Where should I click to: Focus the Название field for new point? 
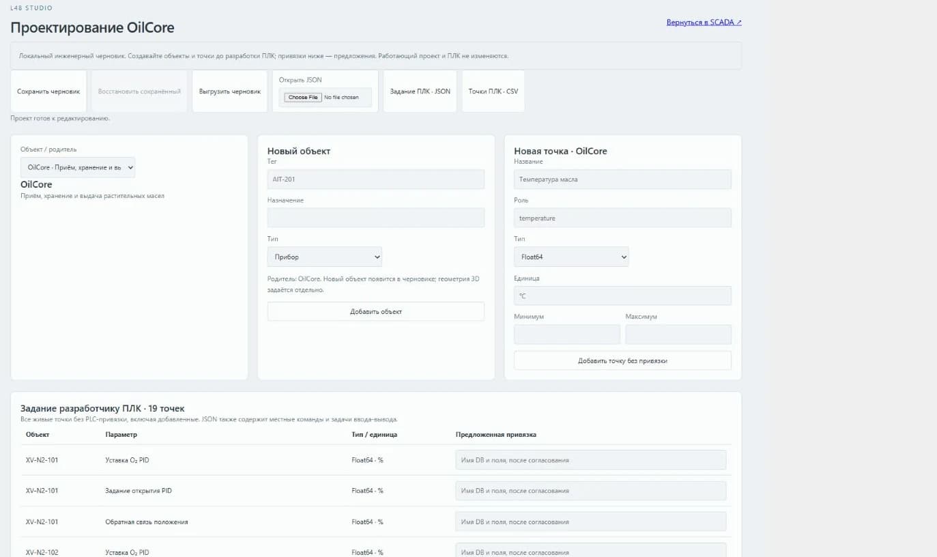[622, 180]
